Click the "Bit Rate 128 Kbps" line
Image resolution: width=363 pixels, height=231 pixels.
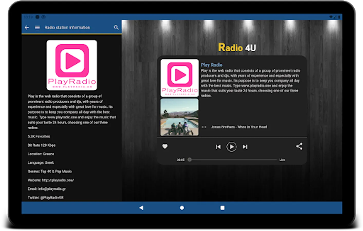[42, 145]
